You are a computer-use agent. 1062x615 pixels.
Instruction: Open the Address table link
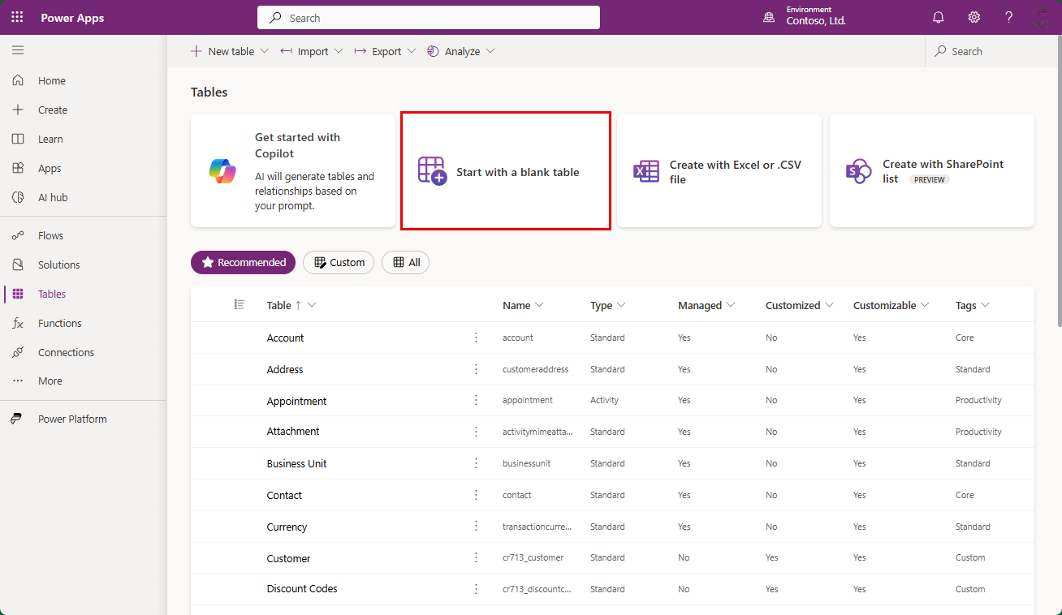tap(285, 369)
